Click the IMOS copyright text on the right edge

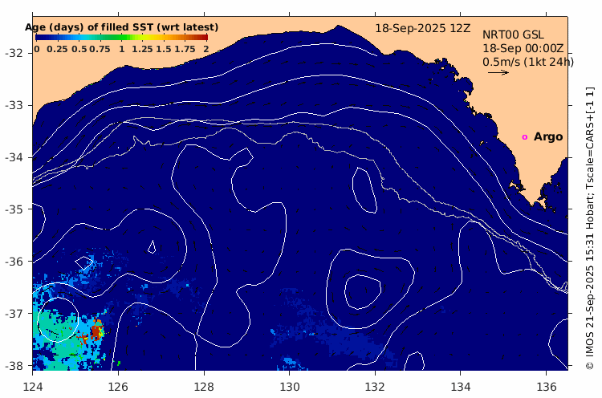click(x=590, y=229)
